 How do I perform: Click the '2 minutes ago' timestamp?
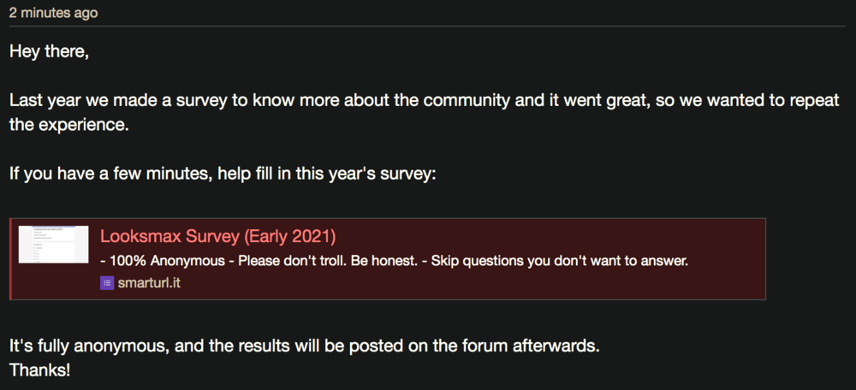click(x=53, y=13)
